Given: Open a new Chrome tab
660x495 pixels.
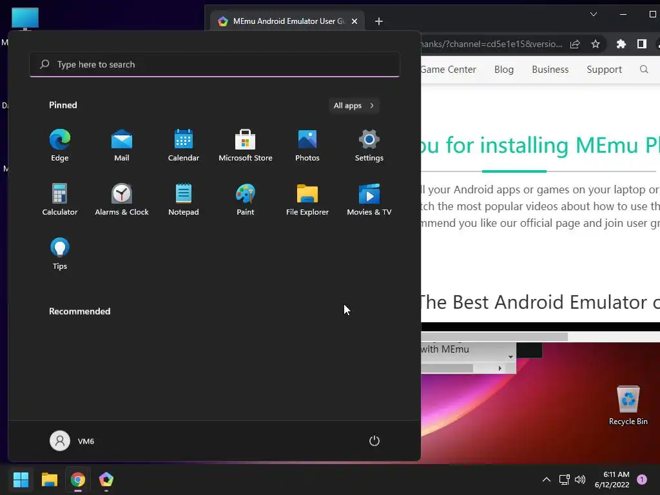Looking at the screenshot, I should click(x=379, y=21).
